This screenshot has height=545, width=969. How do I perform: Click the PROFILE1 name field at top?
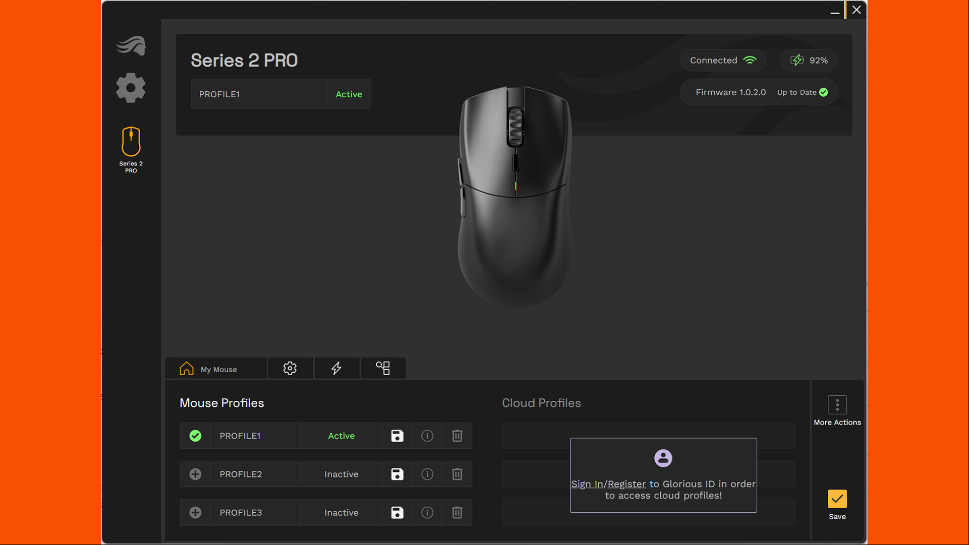(259, 94)
